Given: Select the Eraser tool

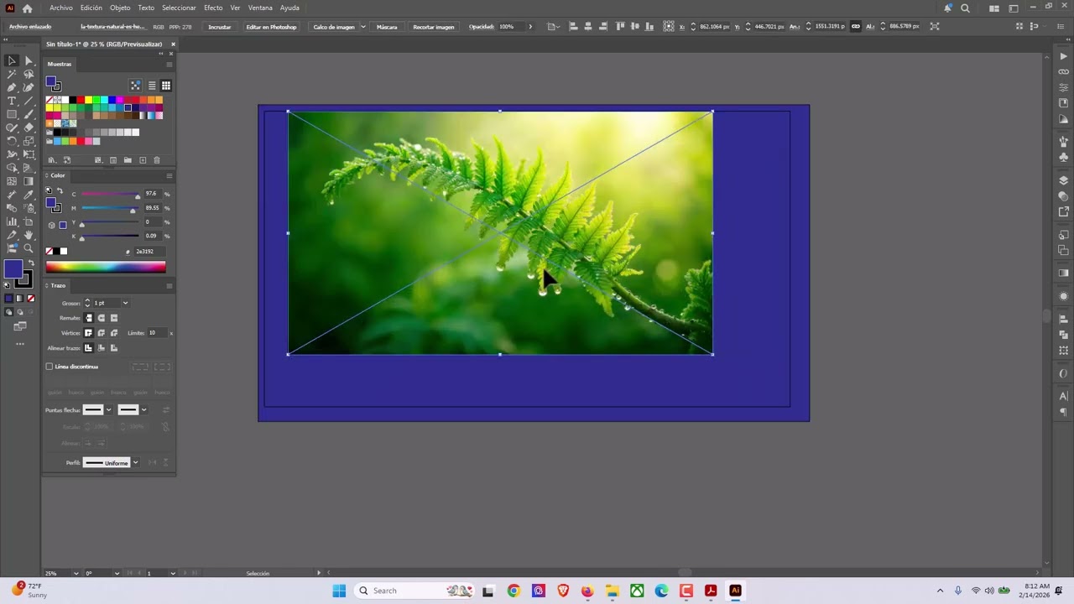Looking at the screenshot, I should pos(29,128).
